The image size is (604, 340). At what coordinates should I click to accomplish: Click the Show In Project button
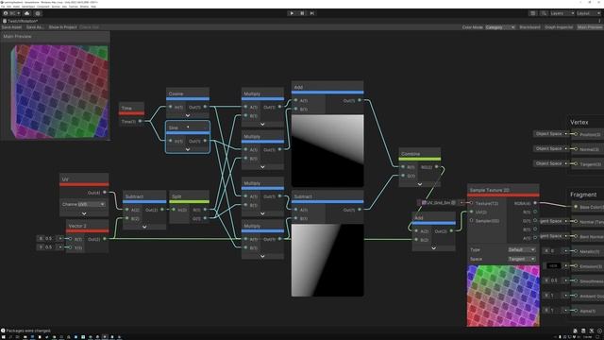tap(63, 27)
